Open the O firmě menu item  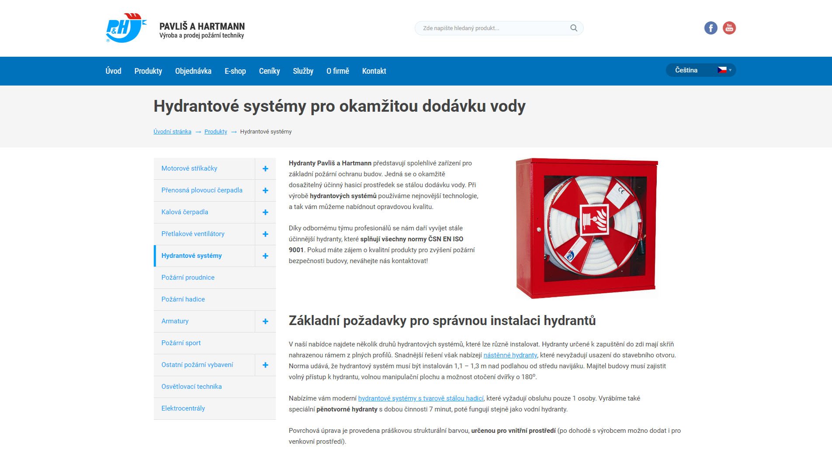338,71
